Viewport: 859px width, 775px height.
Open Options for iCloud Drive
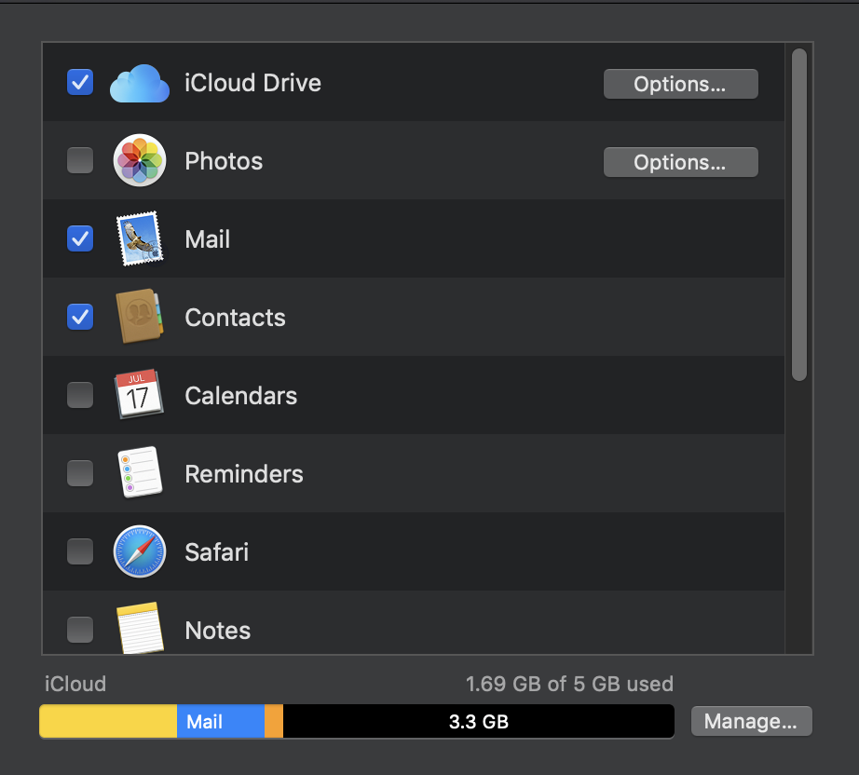(680, 84)
